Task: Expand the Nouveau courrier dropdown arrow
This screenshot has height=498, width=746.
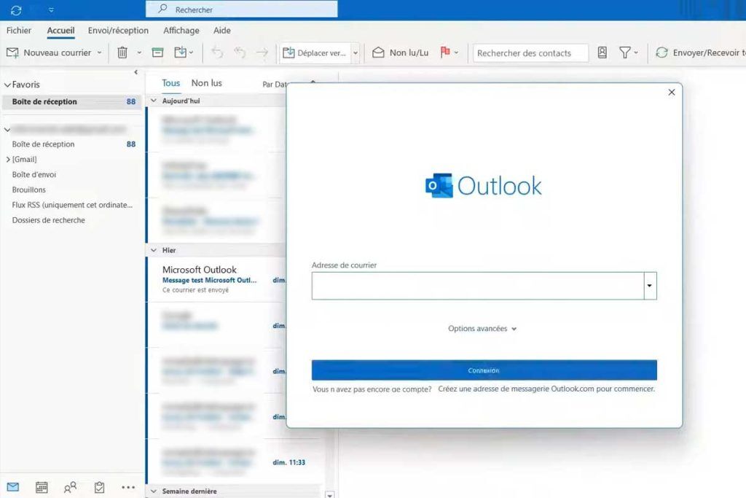Action: click(99, 52)
